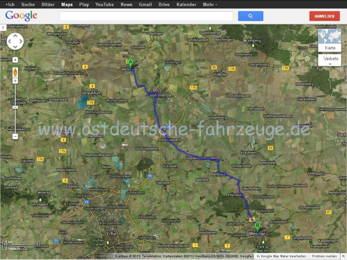Go to Bilder in the top bar
The image size is (347, 260).
[x=48, y=4]
